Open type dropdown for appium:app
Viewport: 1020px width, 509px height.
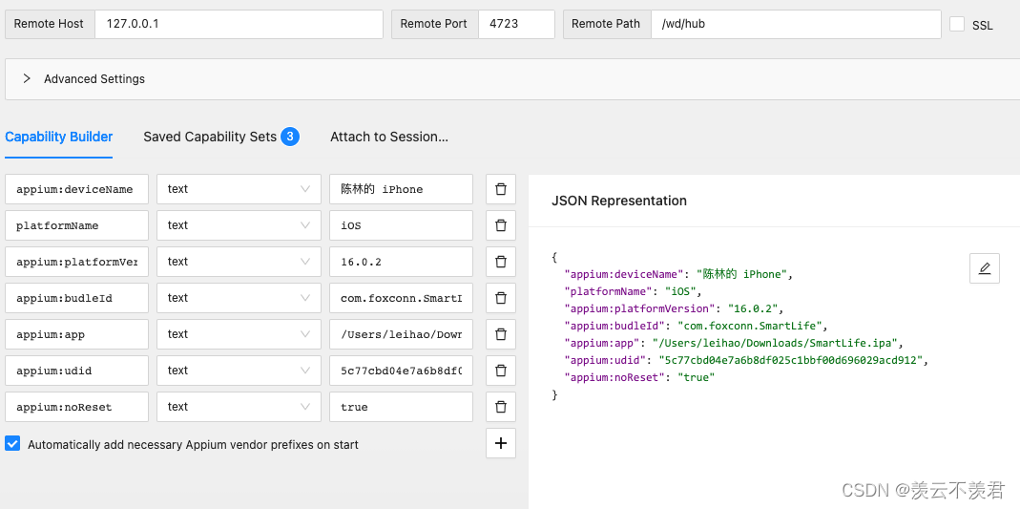[239, 334]
